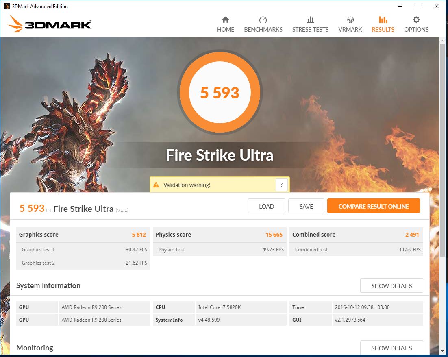Click the 3DMark logo
448x357 pixels.
click(50, 24)
